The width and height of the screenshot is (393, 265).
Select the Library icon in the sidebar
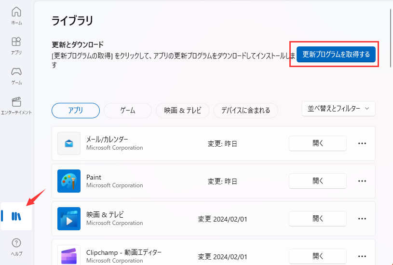tap(16, 216)
